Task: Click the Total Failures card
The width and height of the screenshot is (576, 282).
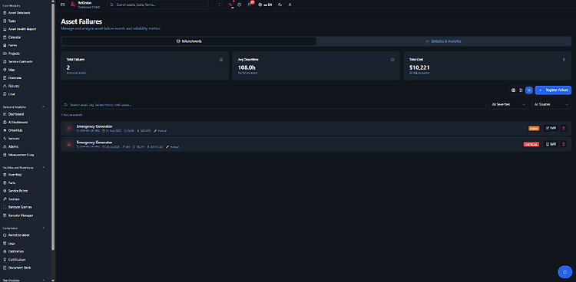Action: (x=144, y=66)
